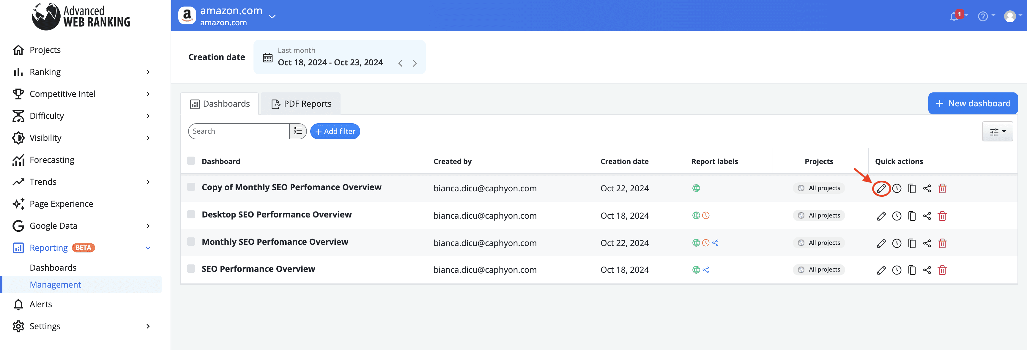Click the edit pencil icon for Copy of Monthly SEO
Image resolution: width=1027 pixels, height=350 pixels.
tap(880, 189)
